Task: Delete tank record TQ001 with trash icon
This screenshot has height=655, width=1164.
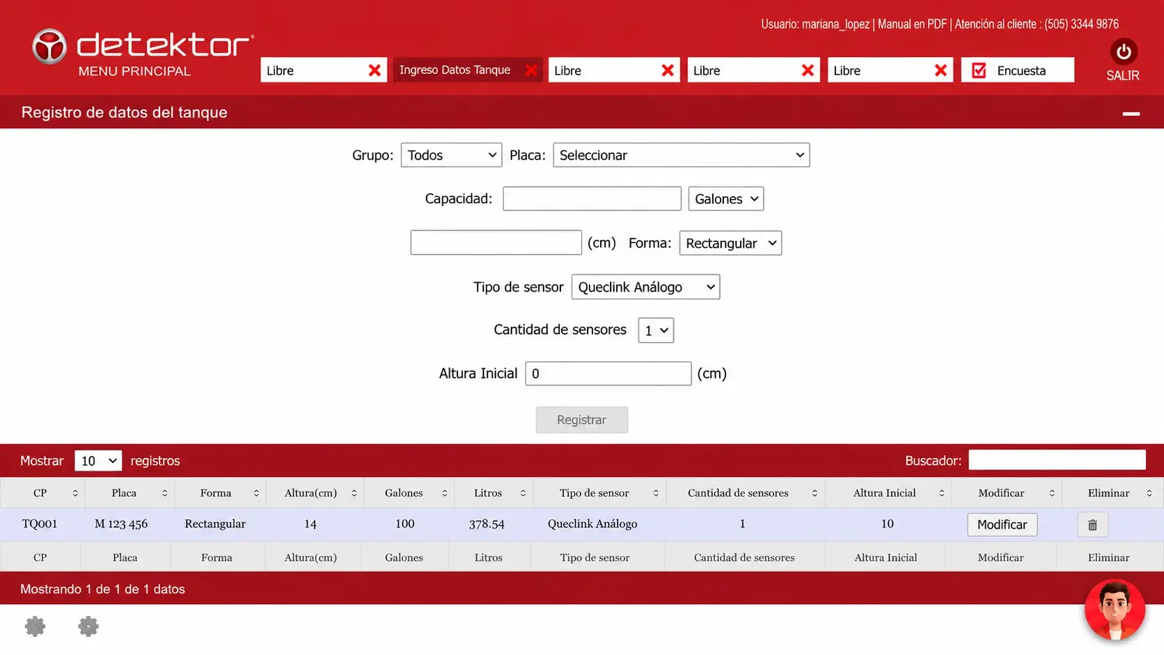Action: pos(1092,525)
